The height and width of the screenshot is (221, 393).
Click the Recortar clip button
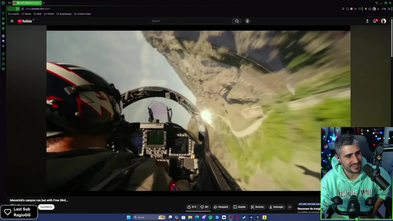257,207
